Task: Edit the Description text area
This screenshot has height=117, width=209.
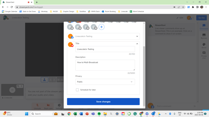Action: 105,65
